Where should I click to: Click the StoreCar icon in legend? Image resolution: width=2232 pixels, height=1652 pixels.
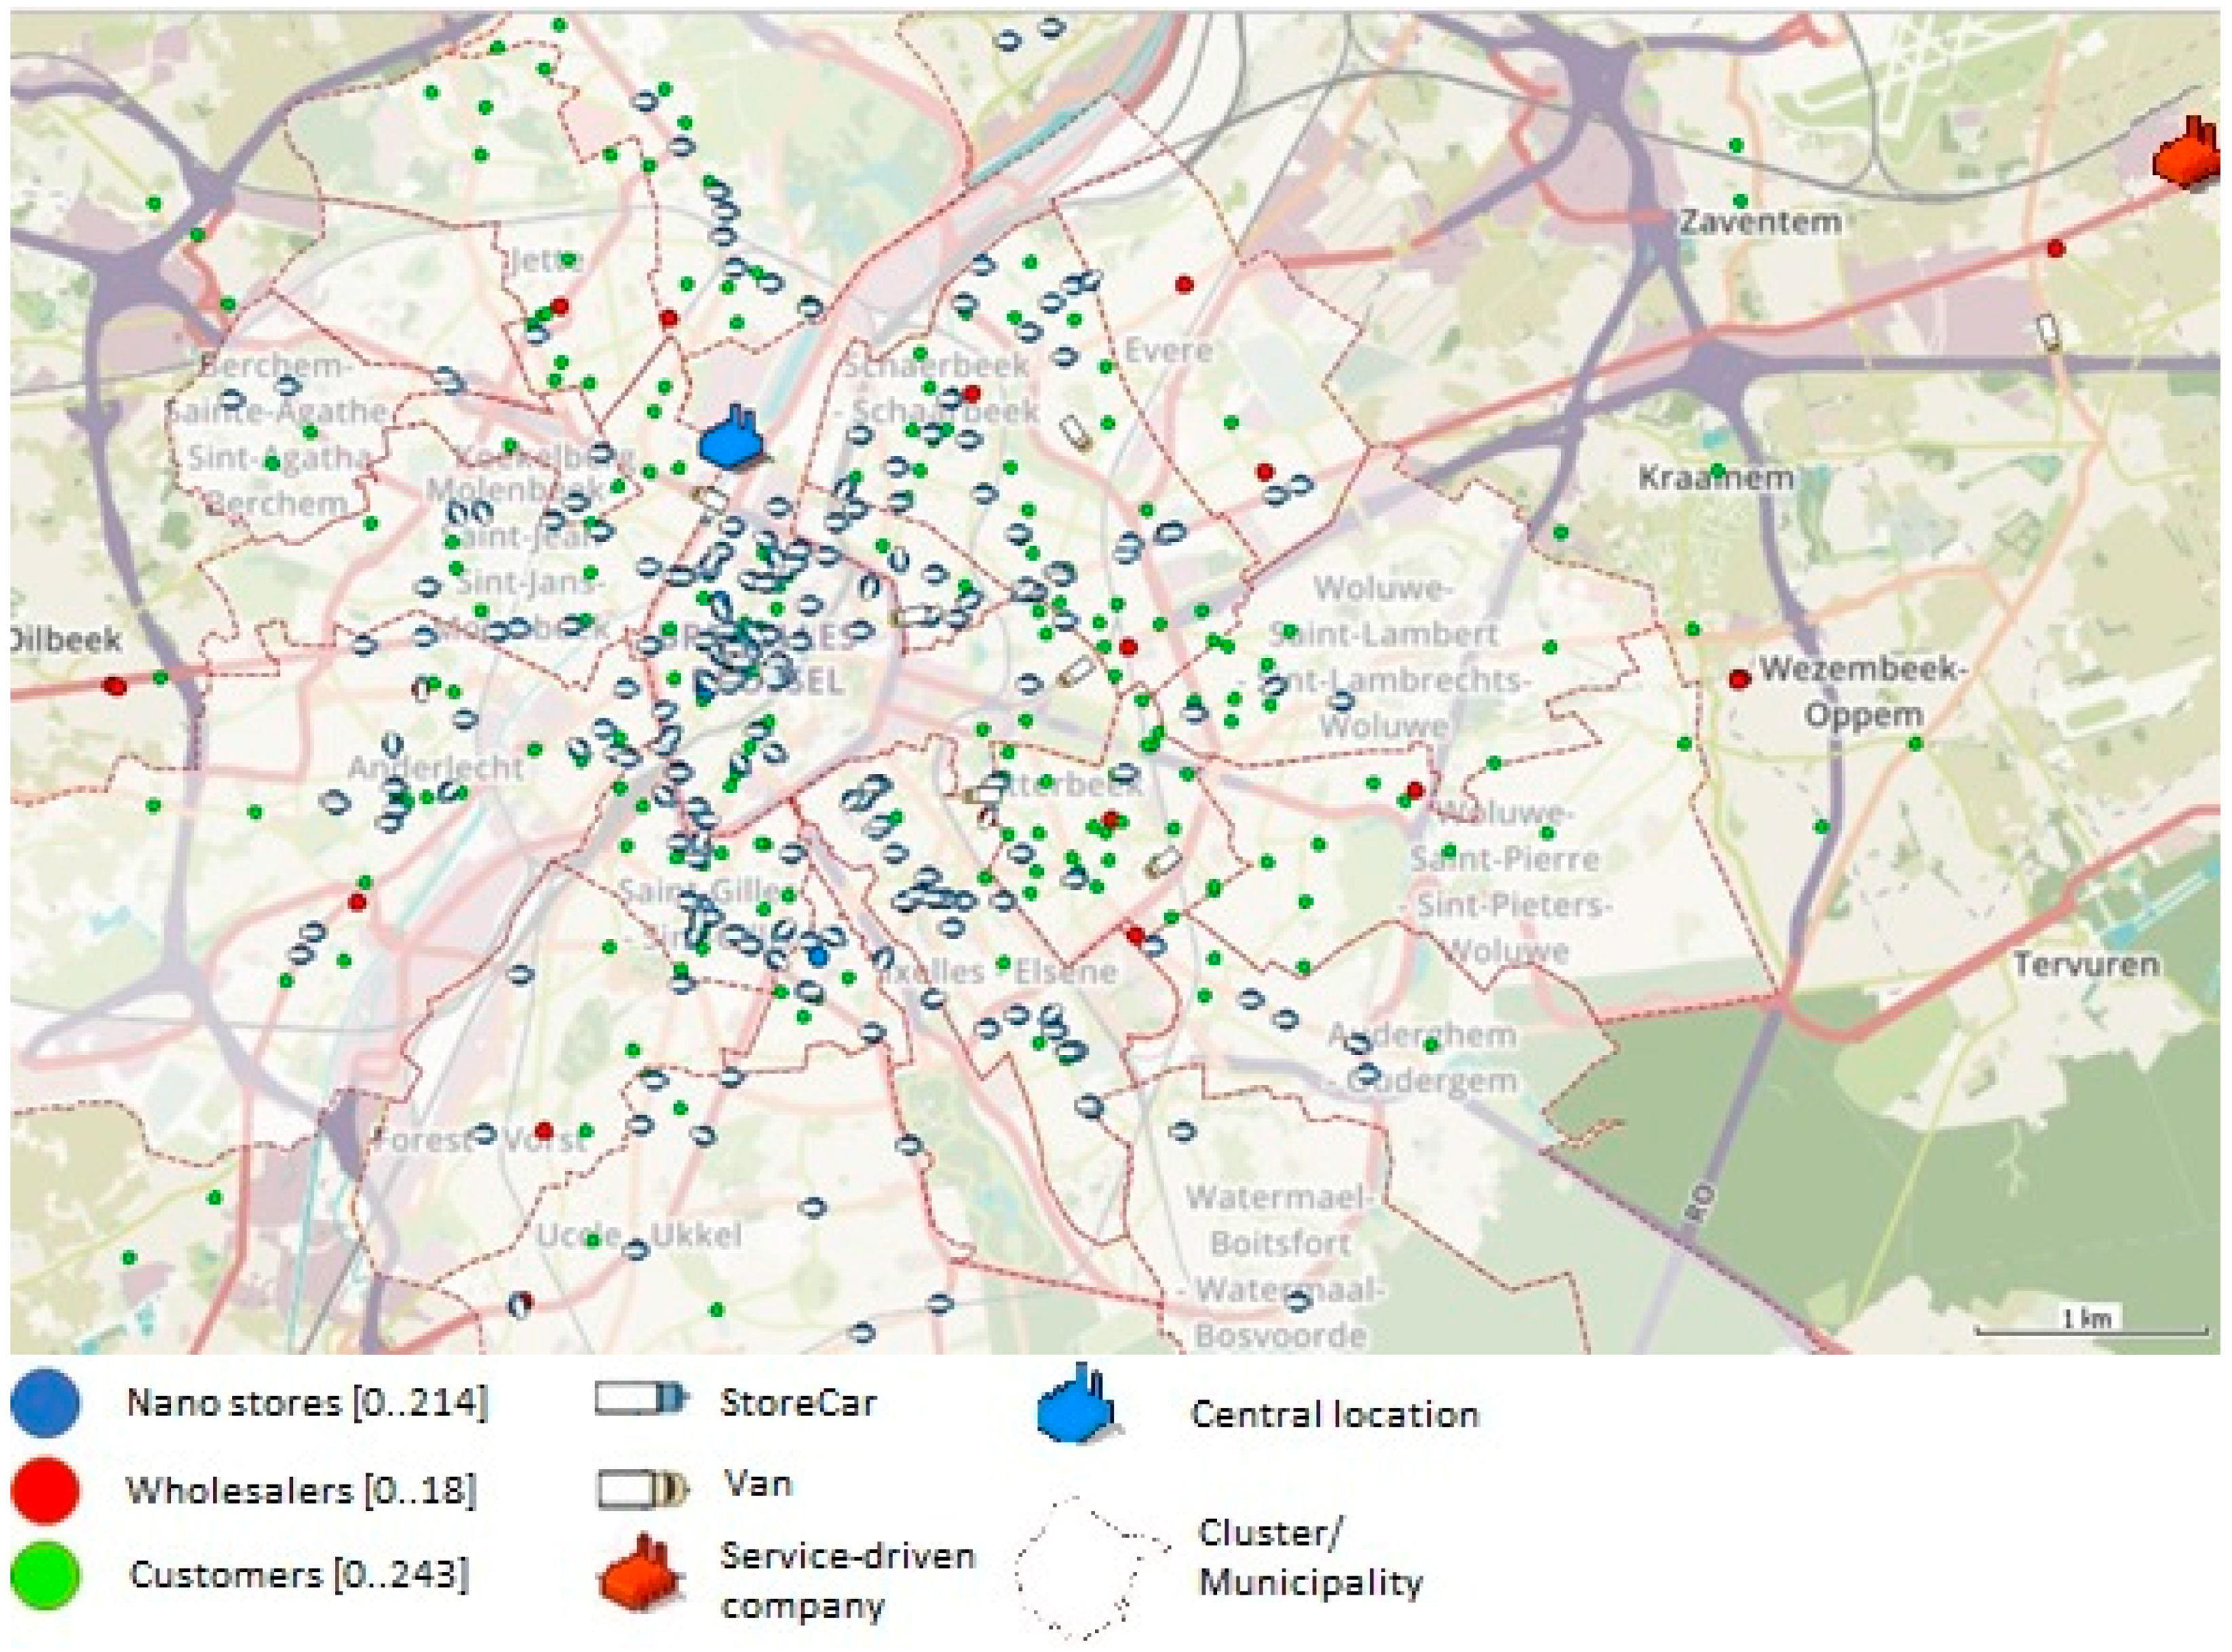pos(640,1399)
